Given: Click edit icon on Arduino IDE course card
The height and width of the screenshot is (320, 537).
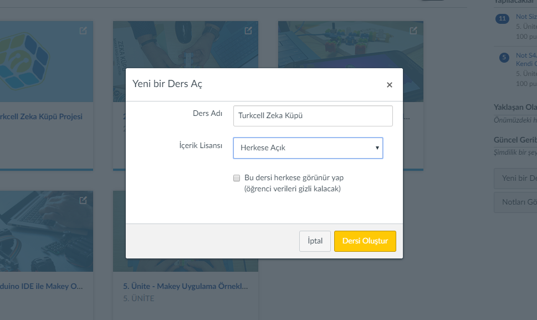Looking at the screenshot, I should click(83, 200).
